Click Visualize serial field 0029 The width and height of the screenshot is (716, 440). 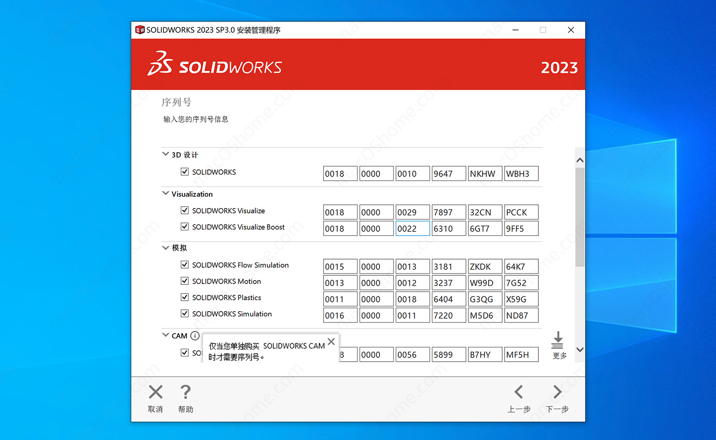412,212
